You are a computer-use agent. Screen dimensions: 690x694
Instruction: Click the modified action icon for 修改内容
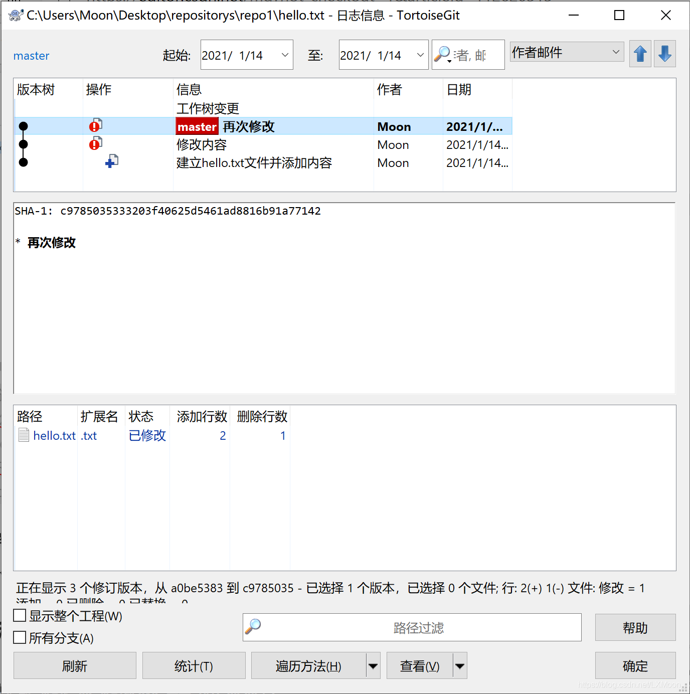click(96, 143)
